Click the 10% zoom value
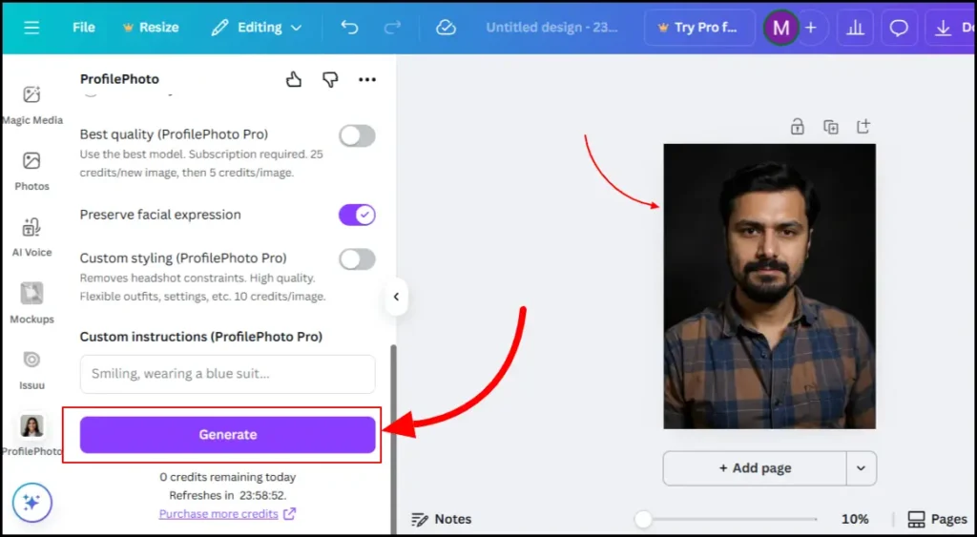977x537 pixels. (855, 519)
